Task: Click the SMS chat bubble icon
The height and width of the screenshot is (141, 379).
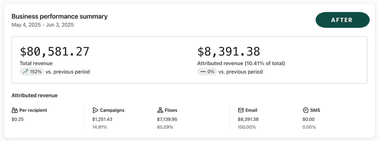Action: [x=305, y=110]
